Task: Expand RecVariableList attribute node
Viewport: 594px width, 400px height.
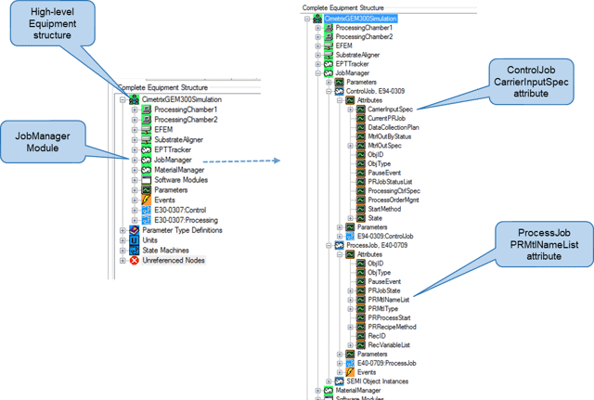Action: pos(351,345)
